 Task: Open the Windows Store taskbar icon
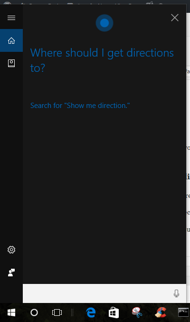[x=114, y=312]
